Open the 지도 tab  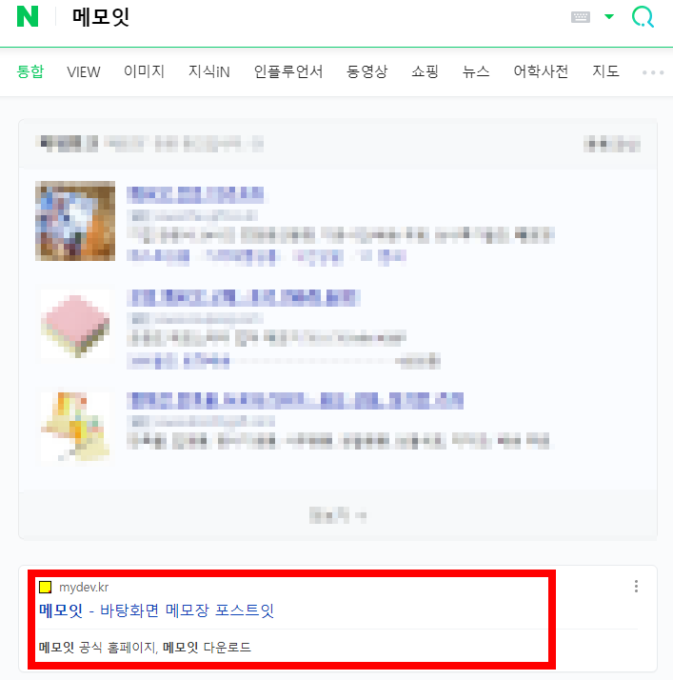[x=605, y=71]
